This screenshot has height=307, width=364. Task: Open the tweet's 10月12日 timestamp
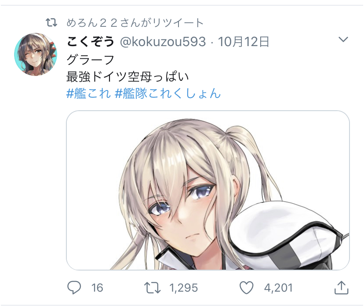(244, 42)
